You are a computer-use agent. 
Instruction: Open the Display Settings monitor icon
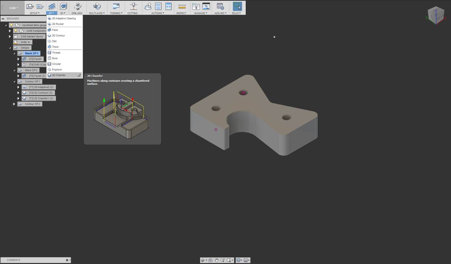238,260
